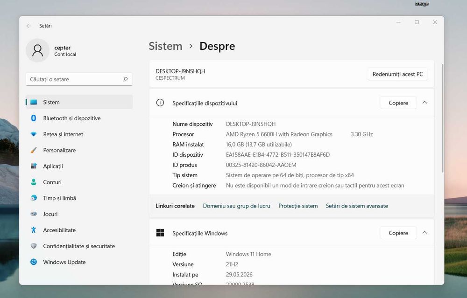Open Timp și limbă globe icon
467x298 pixels.
(x=34, y=198)
